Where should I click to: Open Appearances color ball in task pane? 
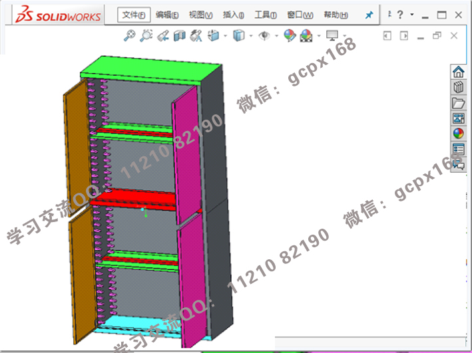click(458, 134)
